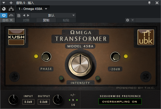Click the yellow LED beside PHASE button
The image size is (161, 109).
click(x=36, y=56)
